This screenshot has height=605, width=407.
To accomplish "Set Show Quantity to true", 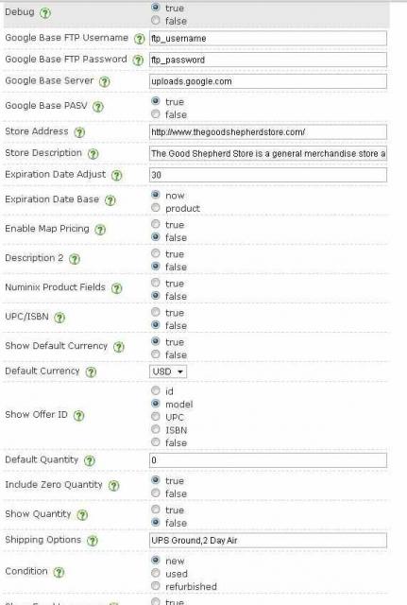I will click(x=155, y=510).
